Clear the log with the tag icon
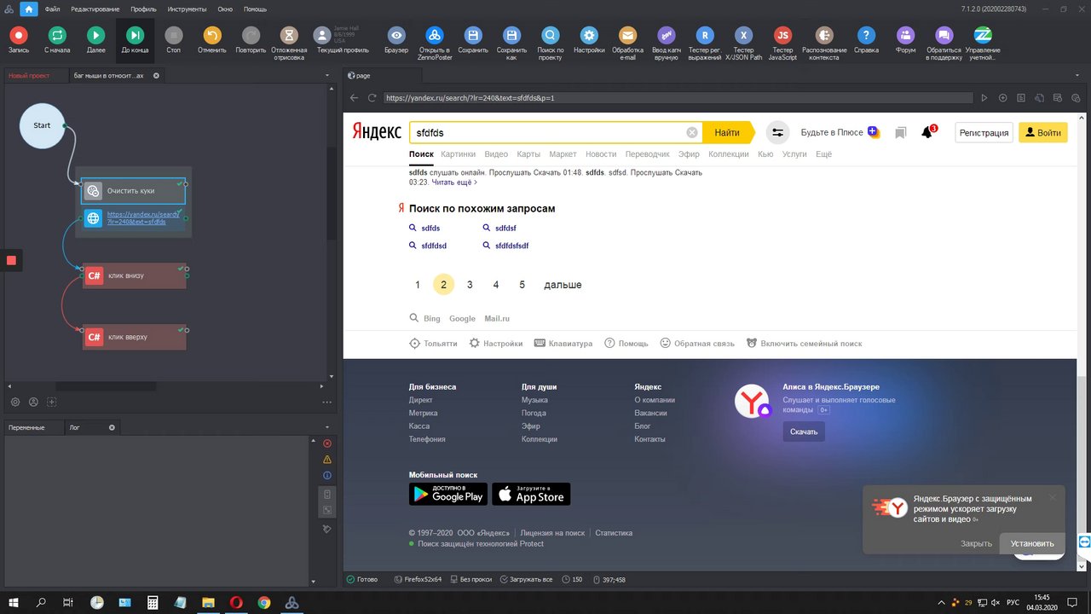This screenshot has width=1091, height=614. (327, 529)
